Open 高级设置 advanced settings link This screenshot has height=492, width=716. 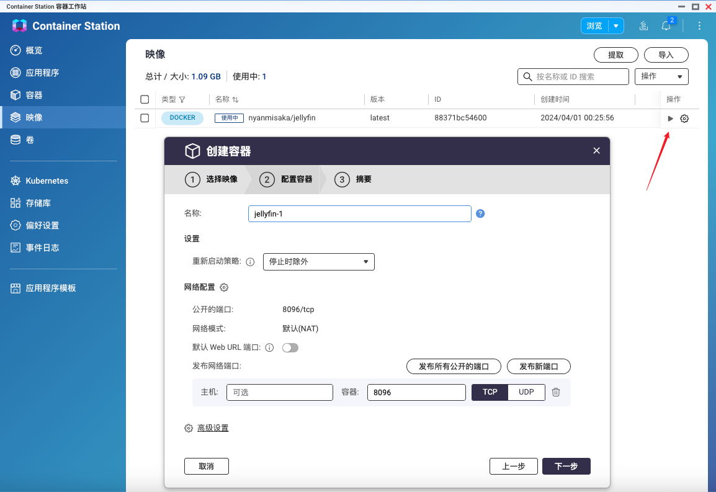click(213, 428)
